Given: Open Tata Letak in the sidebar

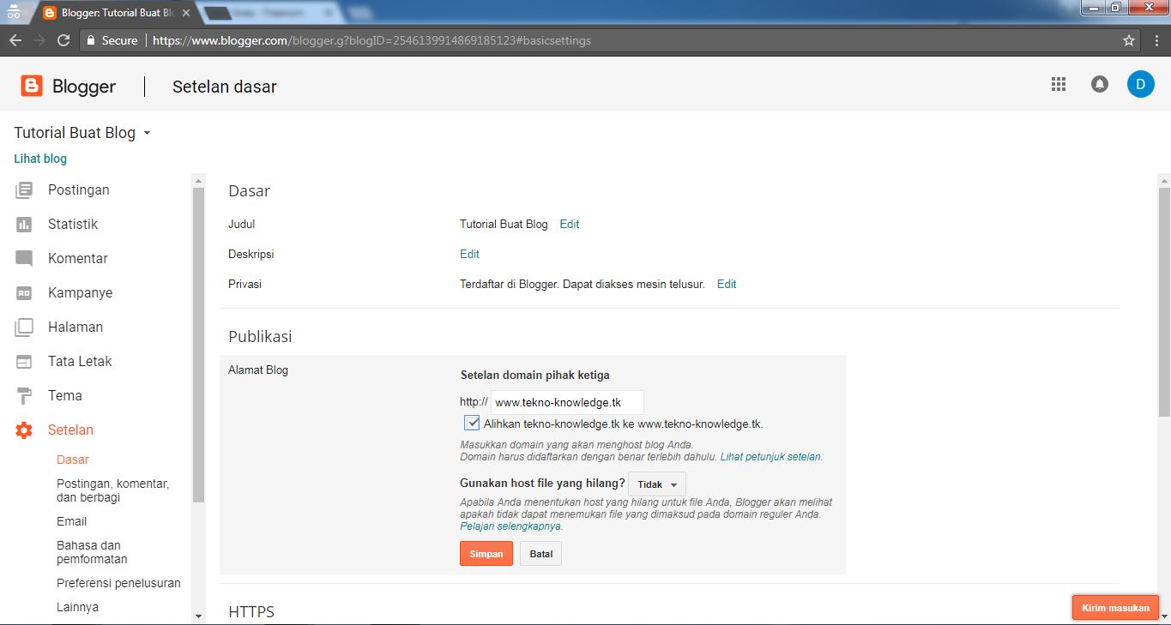Looking at the screenshot, I should 80,361.
